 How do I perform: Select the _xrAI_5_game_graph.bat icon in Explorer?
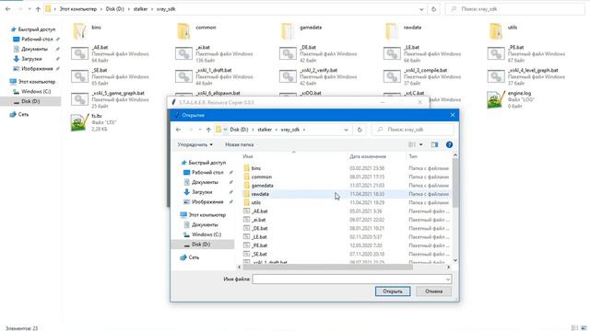click(79, 99)
